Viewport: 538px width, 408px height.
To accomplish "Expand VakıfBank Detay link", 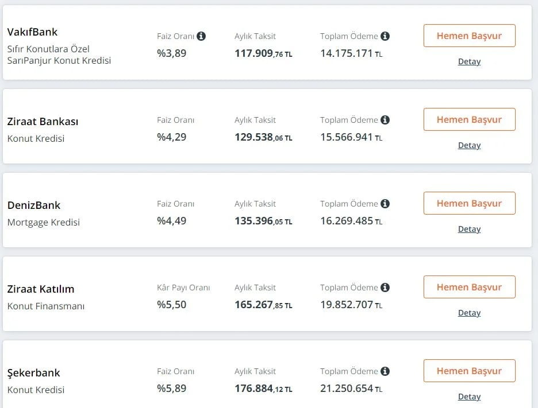I will (x=469, y=61).
